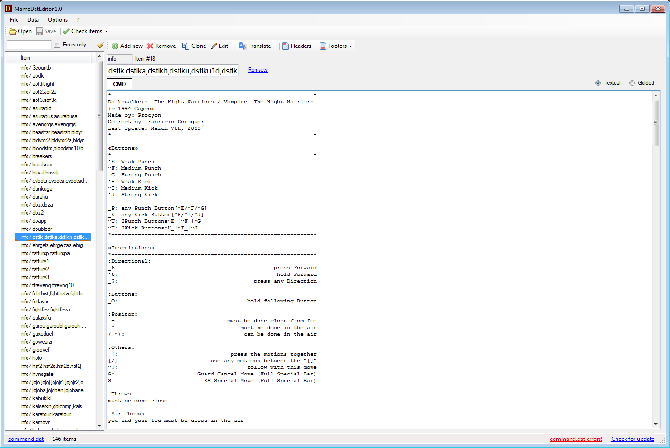Image resolution: width=670 pixels, height=448 pixels.
Task: Click the green Add new icon
Action: coord(115,46)
